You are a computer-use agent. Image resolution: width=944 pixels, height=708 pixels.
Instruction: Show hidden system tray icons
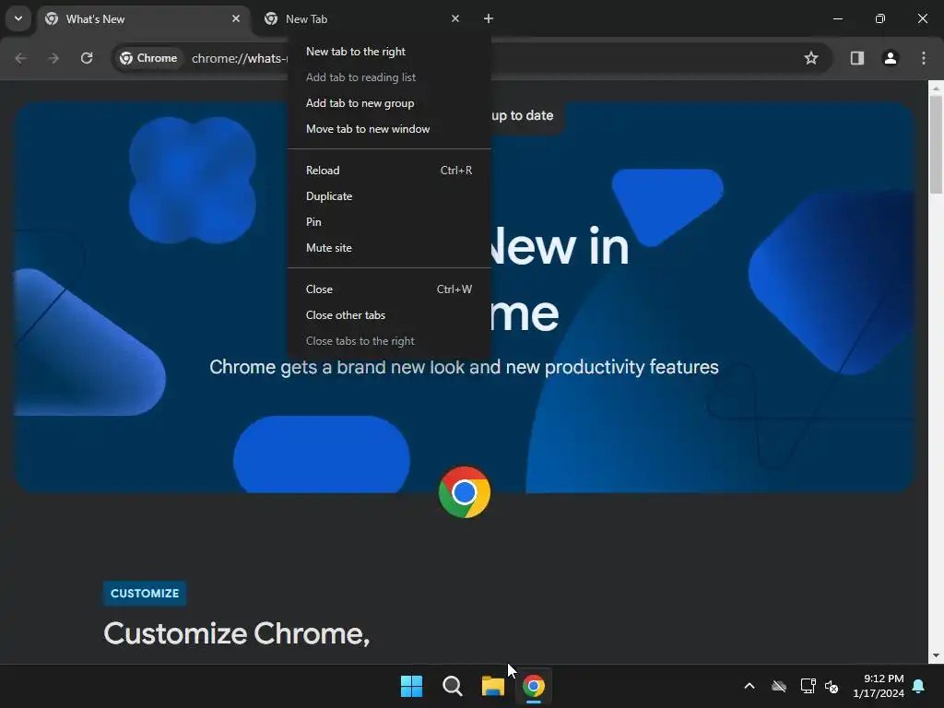(x=749, y=686)
